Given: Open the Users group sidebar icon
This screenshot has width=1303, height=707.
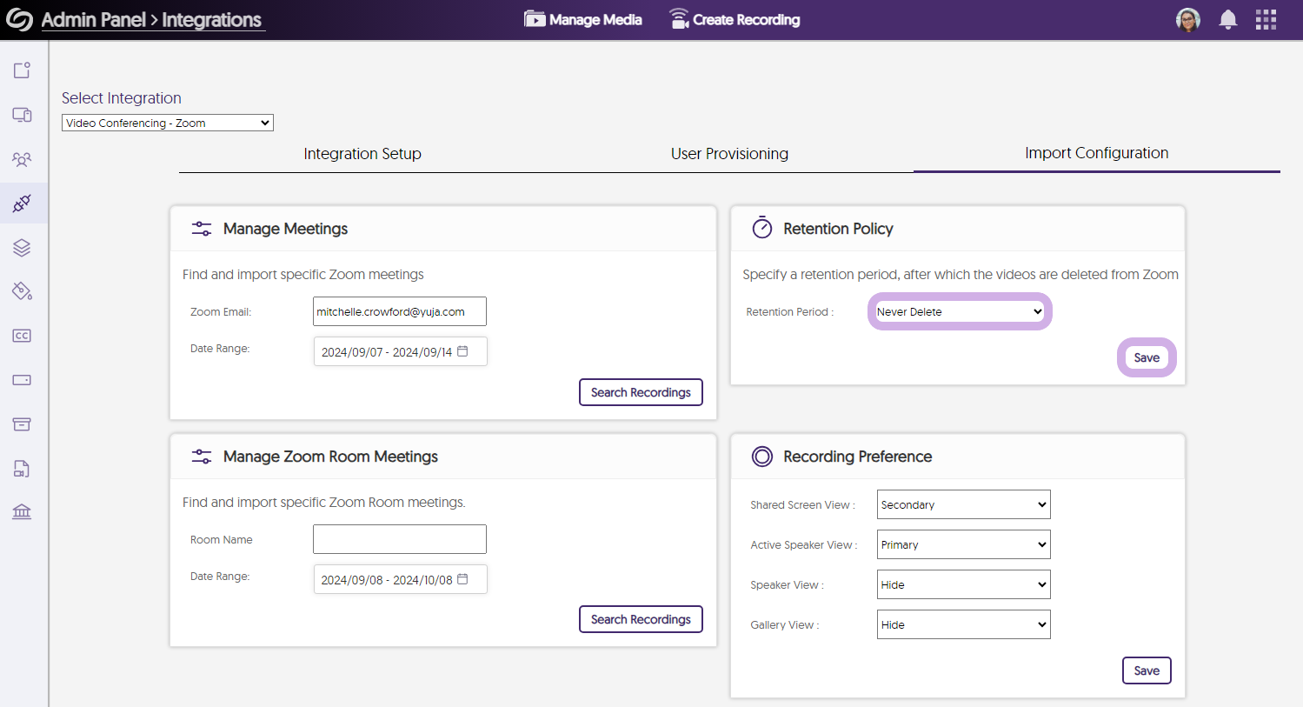Looking at the screenshot, I should coord(22,159).
